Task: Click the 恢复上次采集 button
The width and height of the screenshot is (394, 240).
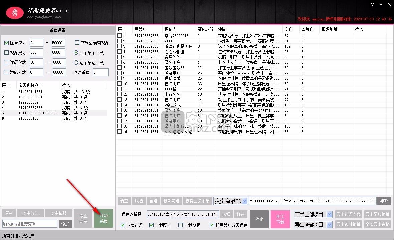Action: coord(198,201)
